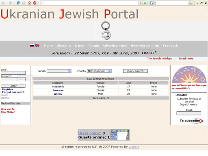Viewport: 208px width, 156px height.
Task: Open the Israel news link
Action: [x=186, y=58]
